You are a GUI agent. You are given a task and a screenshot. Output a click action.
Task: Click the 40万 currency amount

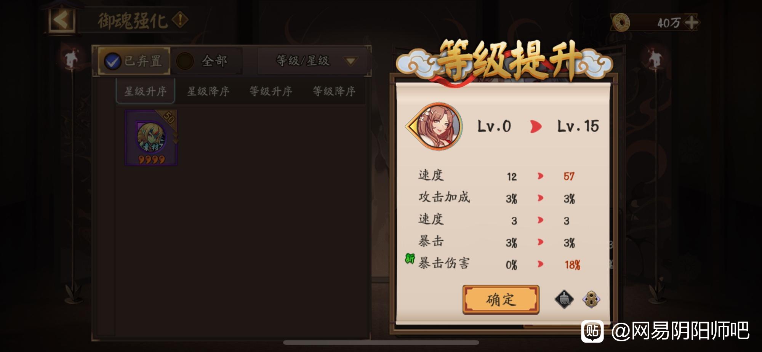point(668,23)
